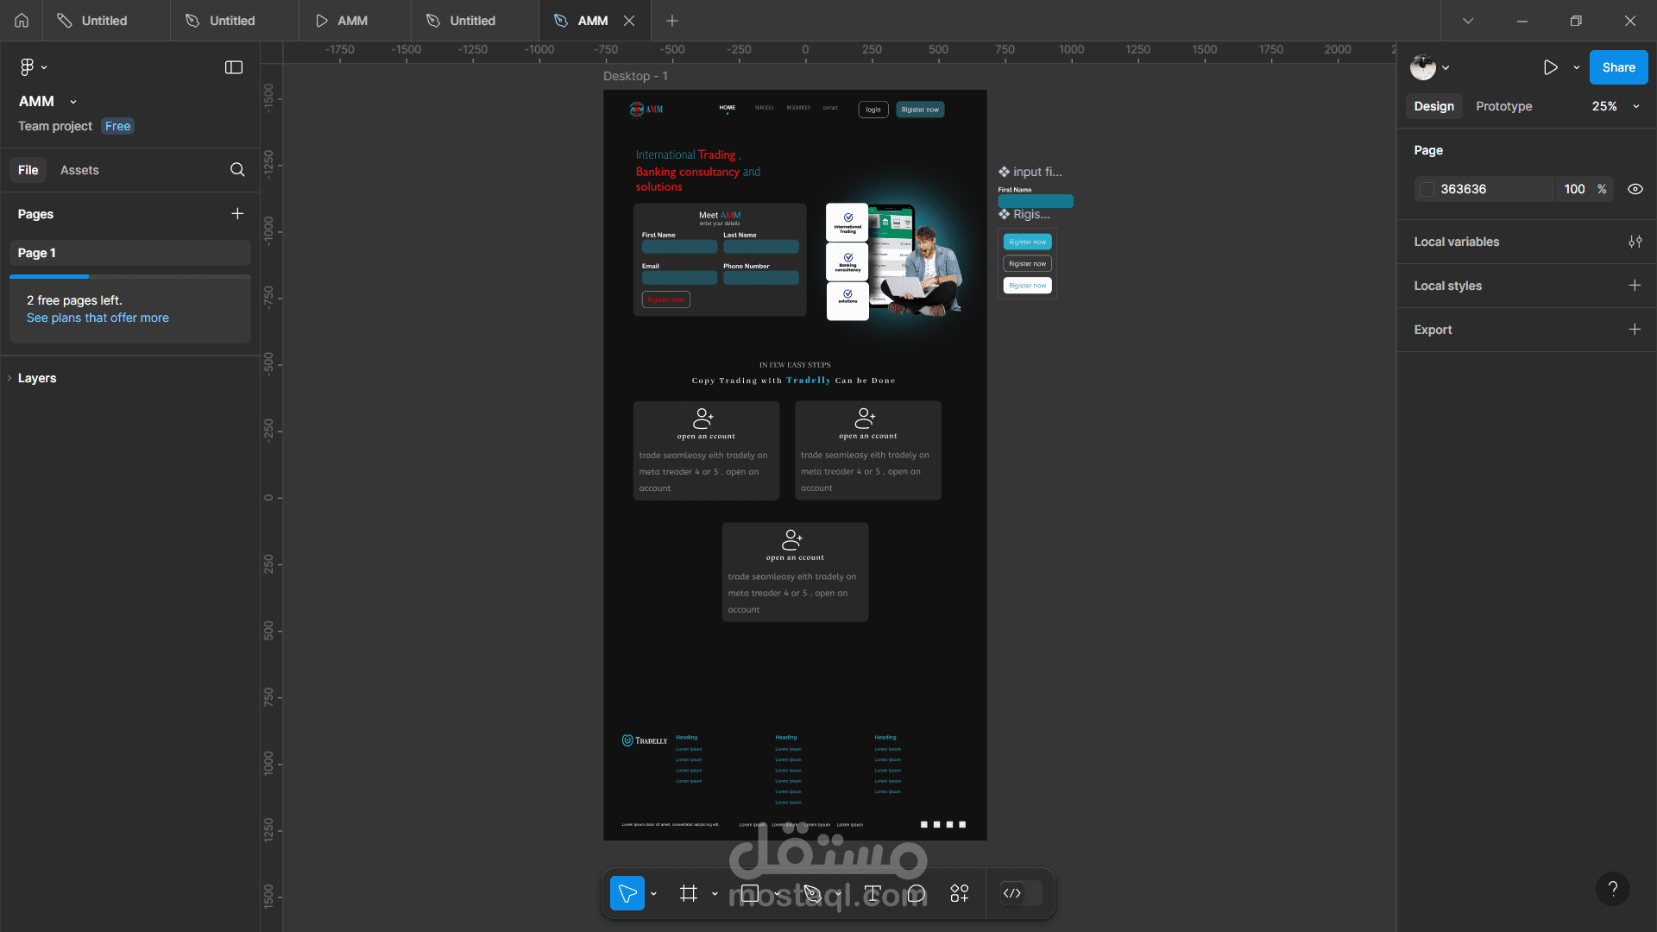Select the Comment tool
This screenshot has height=932, width=1657.
tap(917, 893)
